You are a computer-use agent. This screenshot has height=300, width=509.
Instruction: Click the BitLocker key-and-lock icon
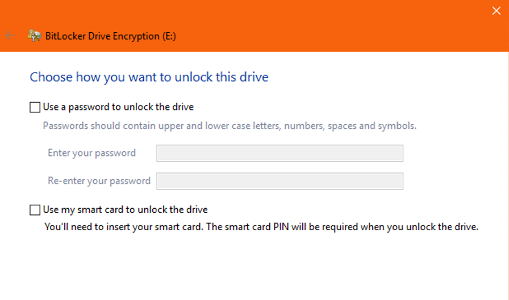[x=34, y=35]
